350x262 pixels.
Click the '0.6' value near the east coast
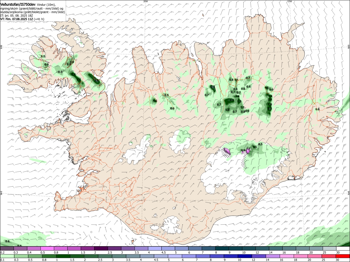tap(317, 109)
